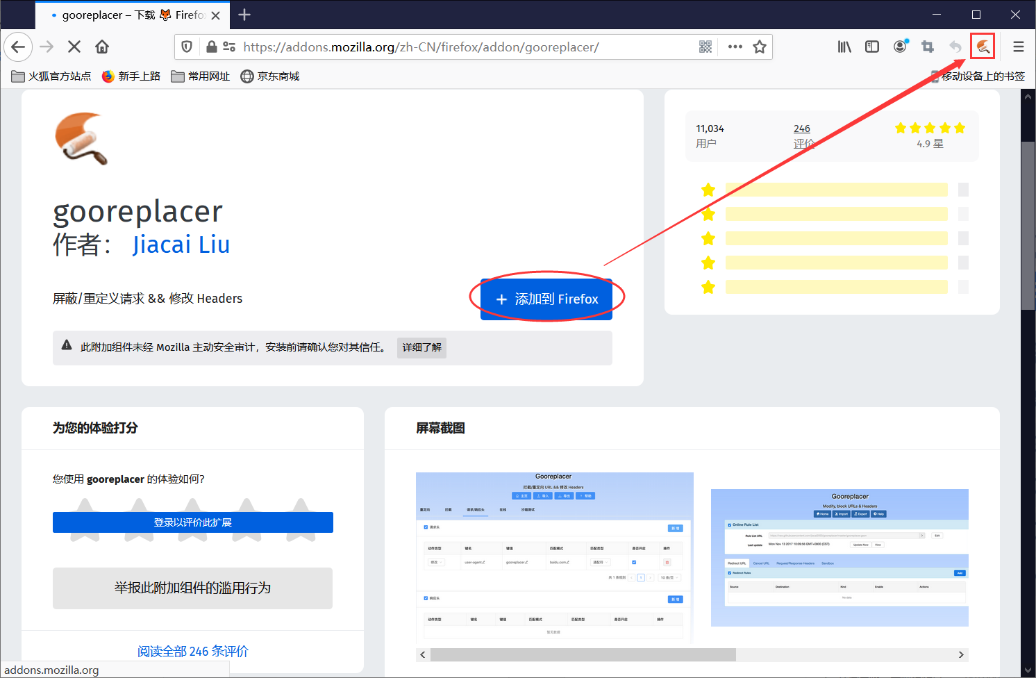The height and width of the screenshot is (678, 1036).
Task: Open the Firefox hamburger menu
Action: (x=1019, y=47)
